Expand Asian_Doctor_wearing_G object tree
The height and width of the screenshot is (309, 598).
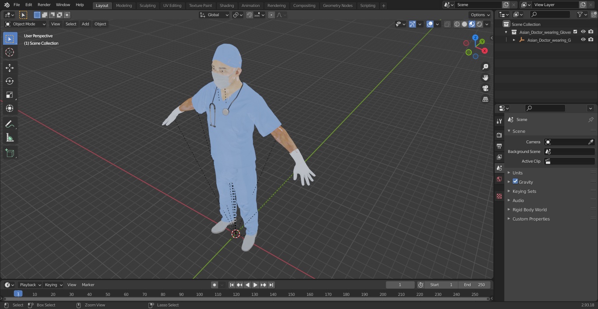click(514, 40)
